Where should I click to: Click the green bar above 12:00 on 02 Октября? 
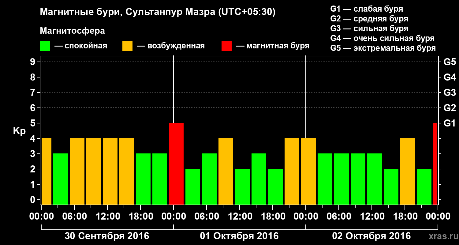(x=375, y=179)
